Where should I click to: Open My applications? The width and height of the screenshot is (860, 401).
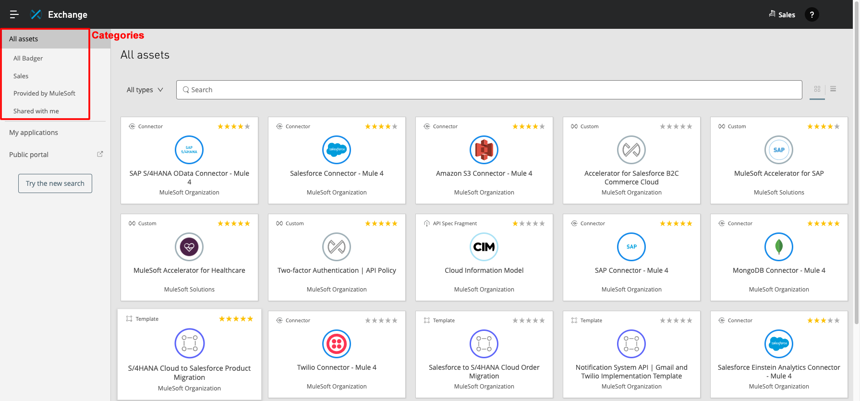pos(34,133)
